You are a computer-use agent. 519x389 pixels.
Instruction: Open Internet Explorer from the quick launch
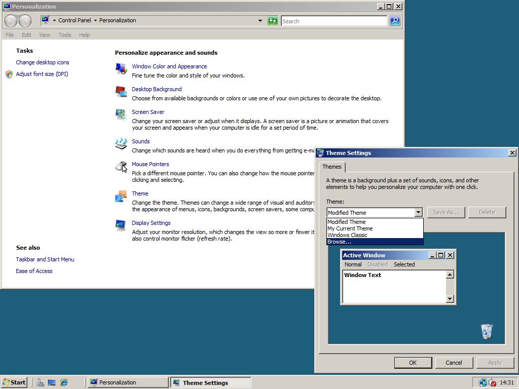[x=63, y=382]
